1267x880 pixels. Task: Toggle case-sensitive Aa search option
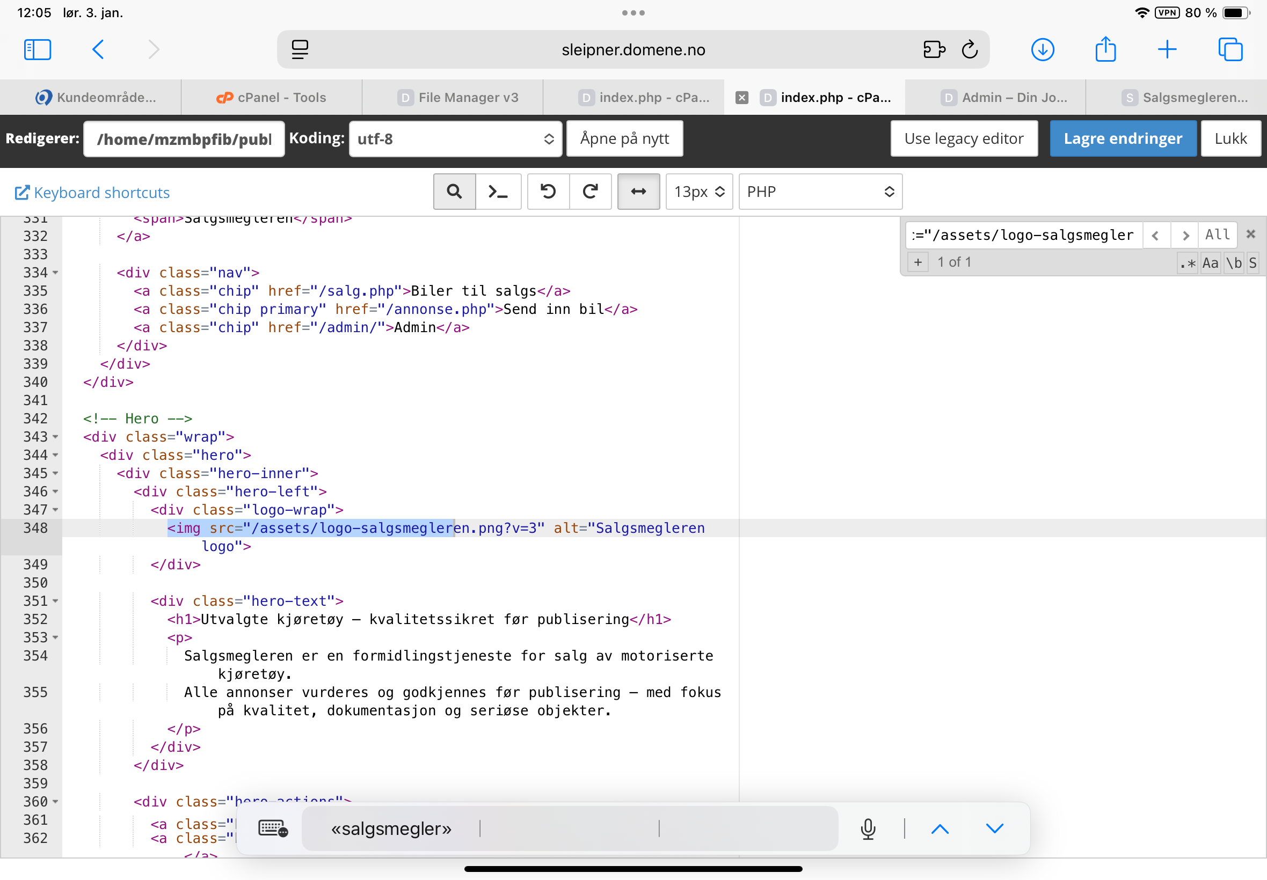tap(1210, 263)
